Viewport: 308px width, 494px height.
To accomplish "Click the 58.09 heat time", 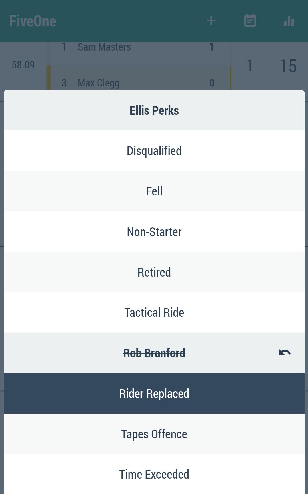I will (x=23, y=65).
